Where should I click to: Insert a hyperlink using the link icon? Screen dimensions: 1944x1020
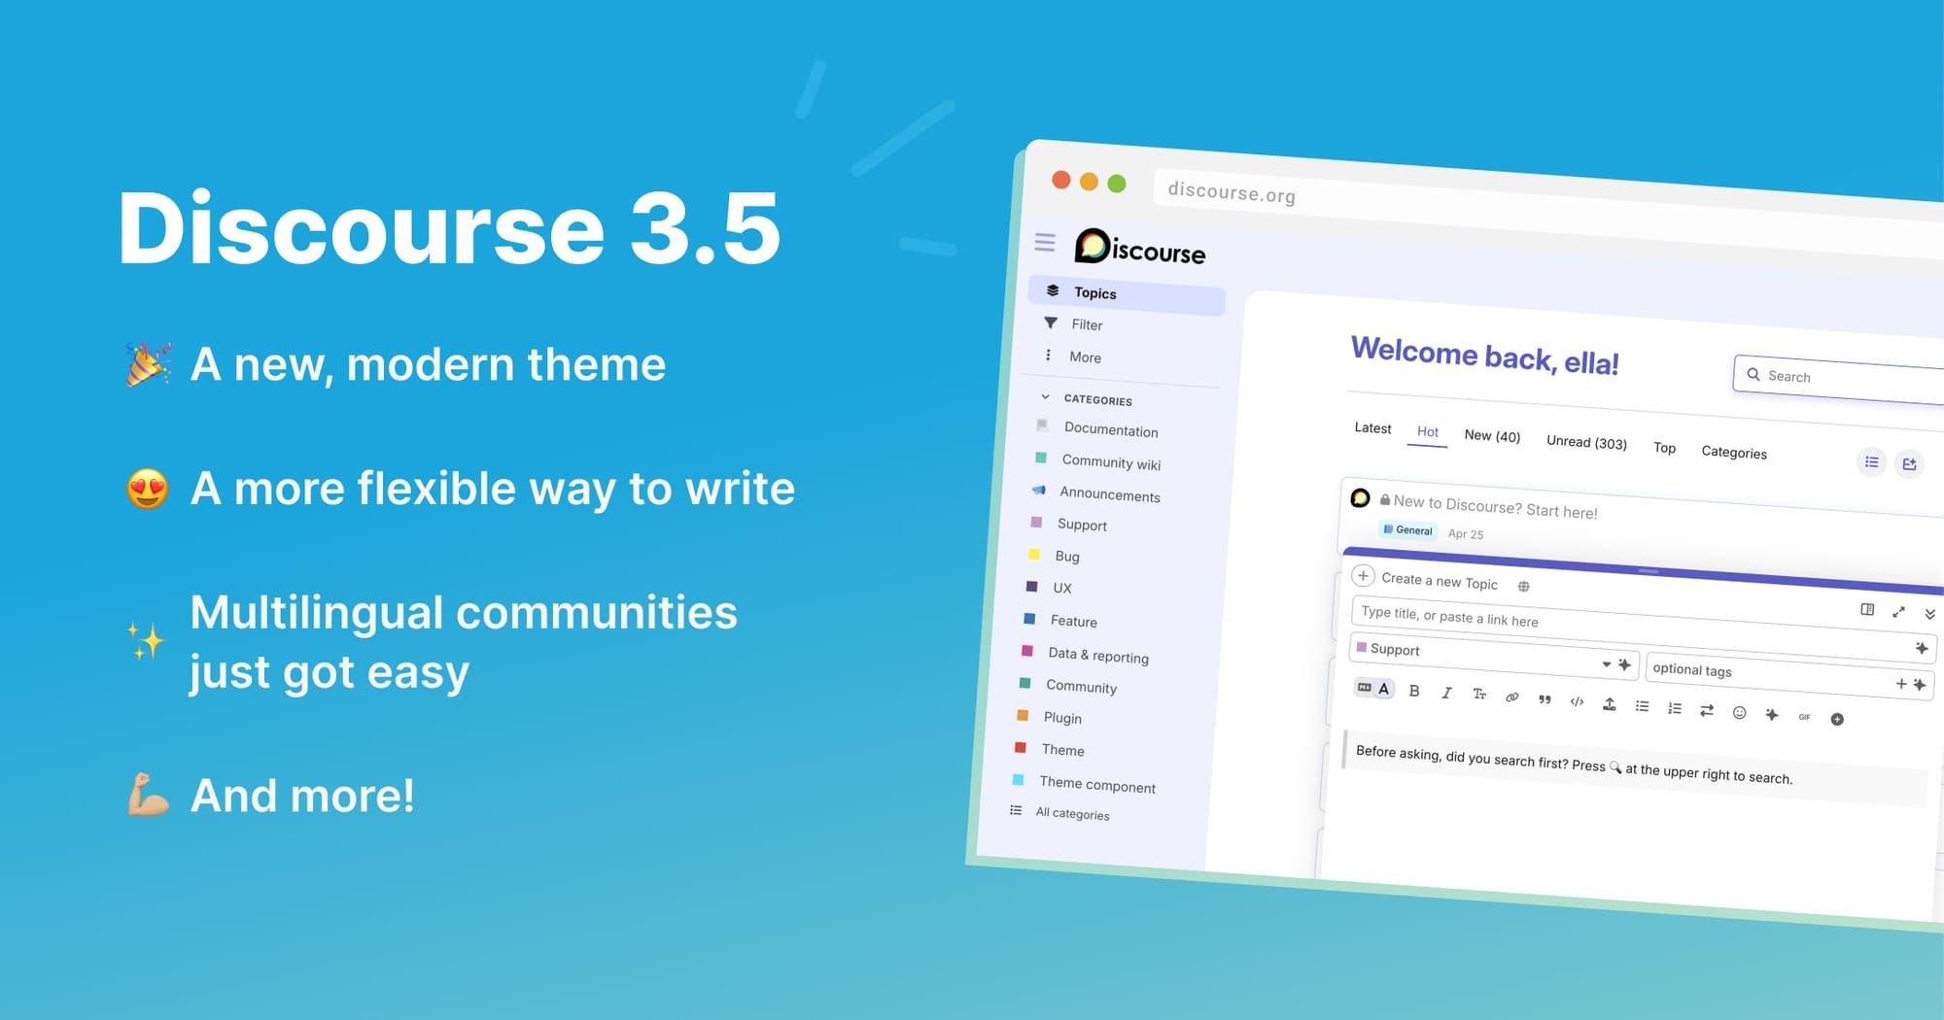coord(1510,697)
